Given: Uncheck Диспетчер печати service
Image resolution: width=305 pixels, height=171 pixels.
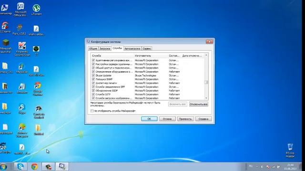Looking at the screenshot, I should pos(93,83).
